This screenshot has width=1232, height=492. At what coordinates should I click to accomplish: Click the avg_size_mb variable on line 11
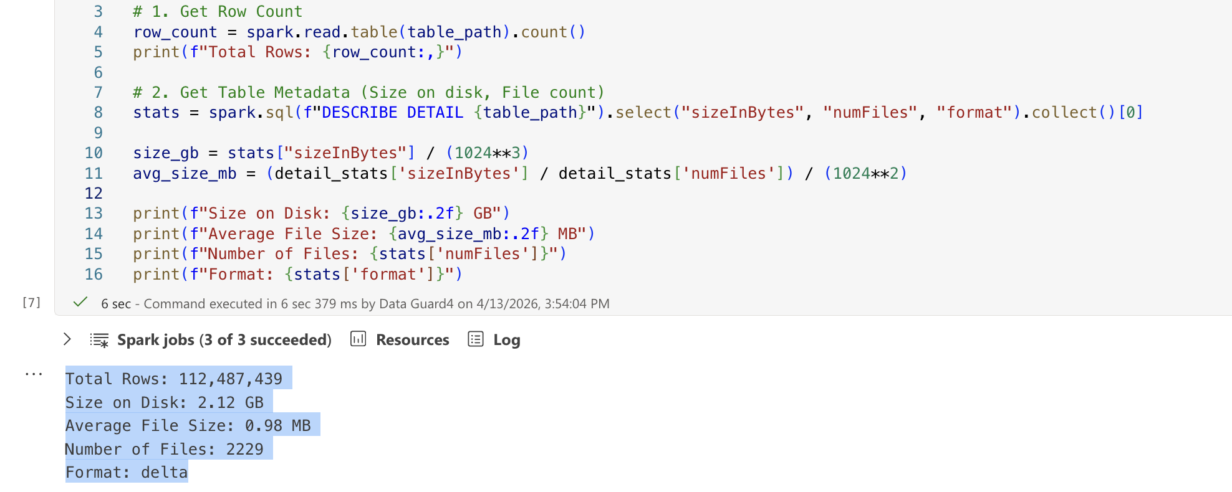click(185, 174)
